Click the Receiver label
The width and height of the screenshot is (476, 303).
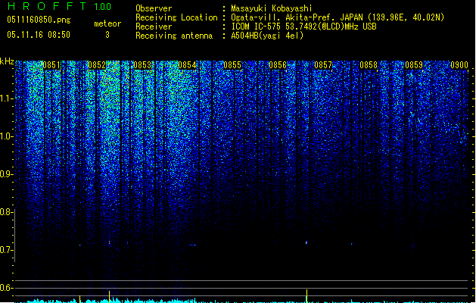pos(154,27)
